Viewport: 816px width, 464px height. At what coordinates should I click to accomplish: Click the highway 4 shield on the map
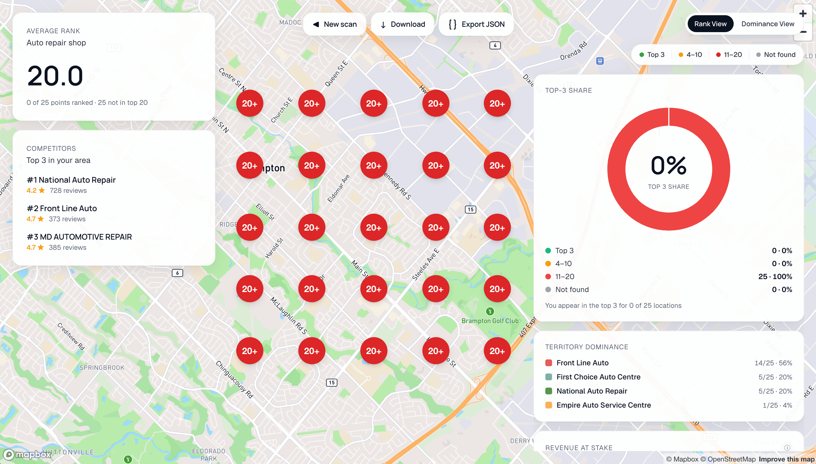point(495,45)
